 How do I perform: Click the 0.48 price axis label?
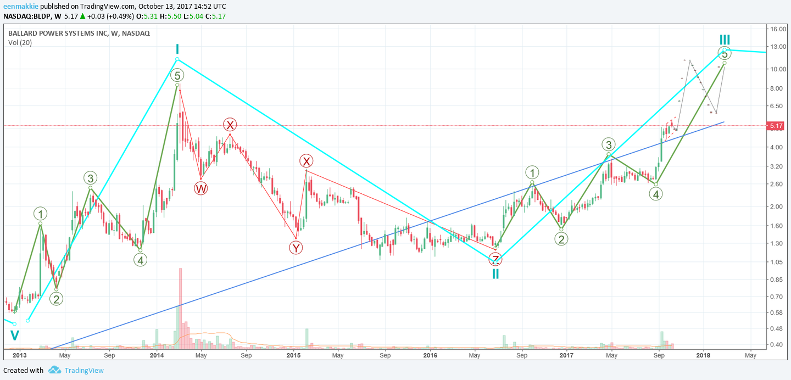(x=777, y=329)
